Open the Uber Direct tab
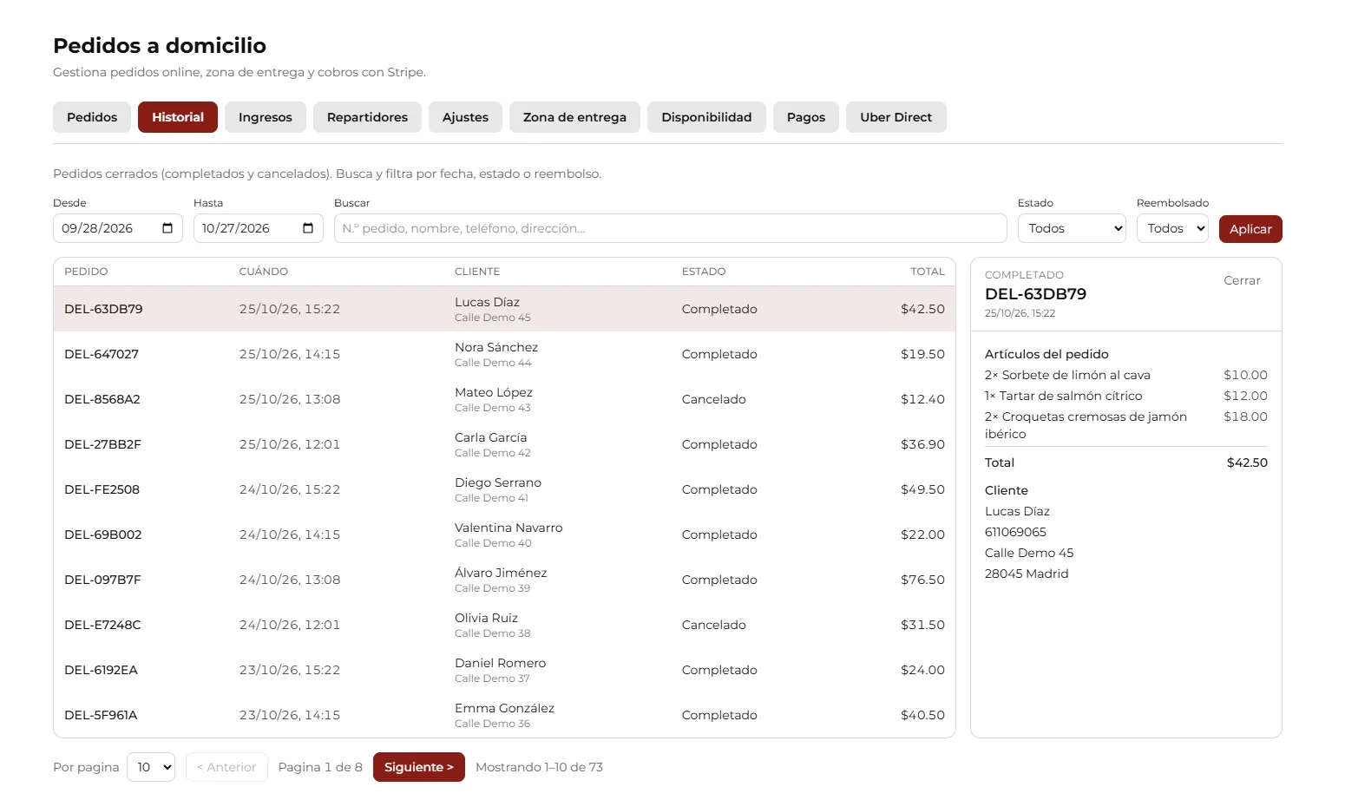Image resolution: width=1345 pixels, height=800 pixels. (896, 117)
